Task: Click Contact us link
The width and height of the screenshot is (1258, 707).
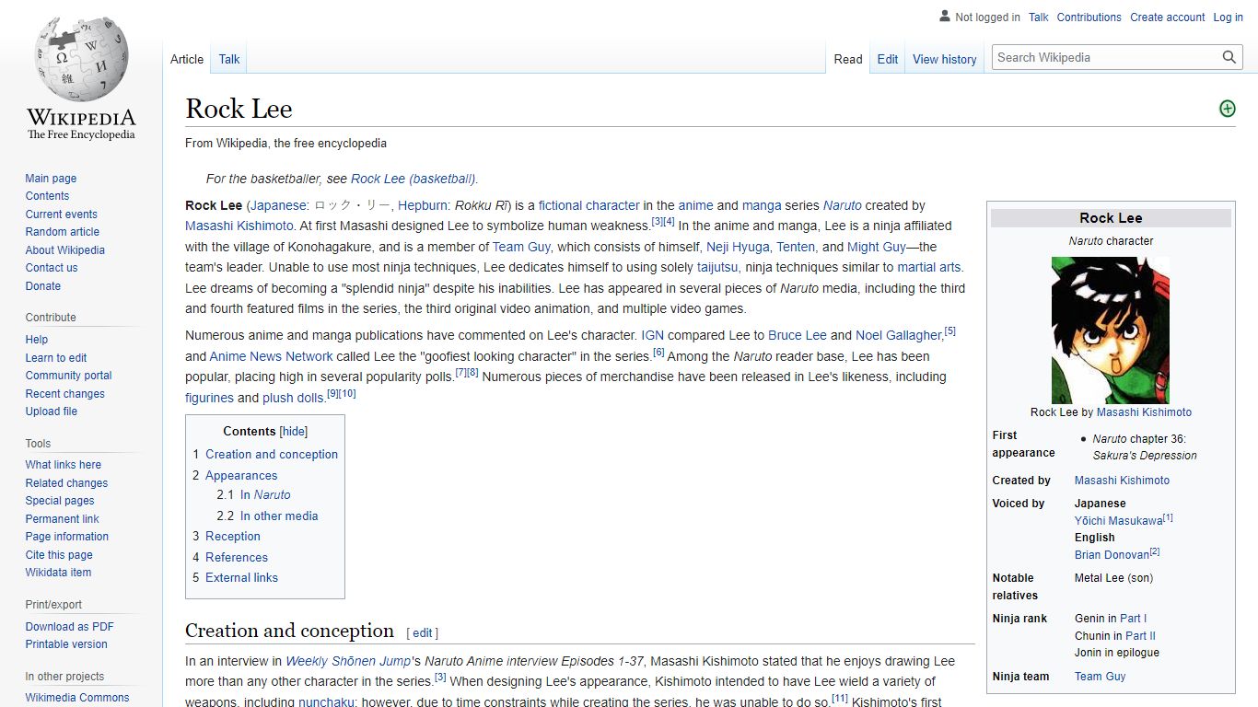Action: pyautogui.click(x=52, y=268)
